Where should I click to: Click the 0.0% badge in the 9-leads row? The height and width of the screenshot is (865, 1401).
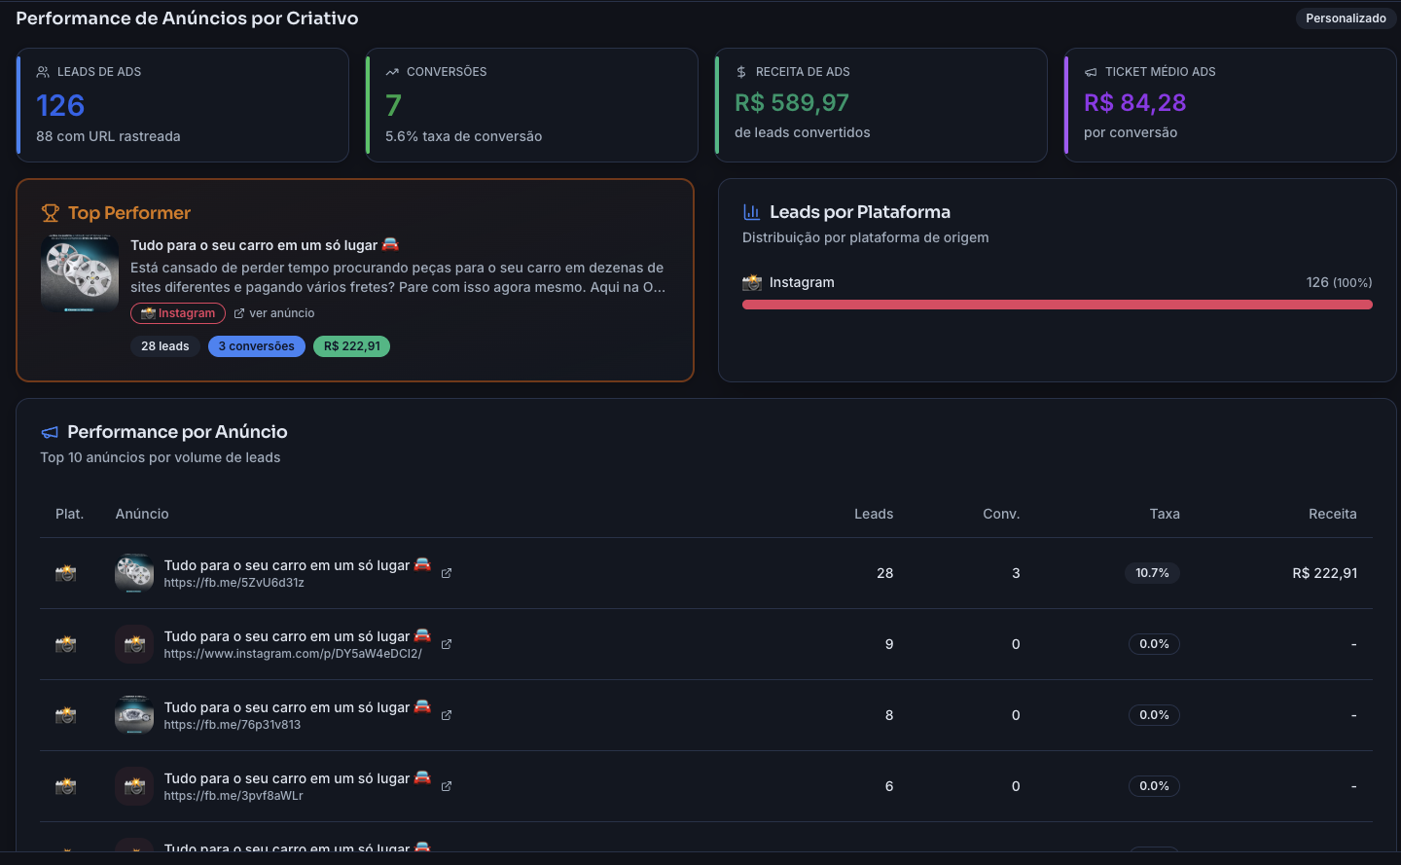pyautogui.click(x=1154, y=644)
